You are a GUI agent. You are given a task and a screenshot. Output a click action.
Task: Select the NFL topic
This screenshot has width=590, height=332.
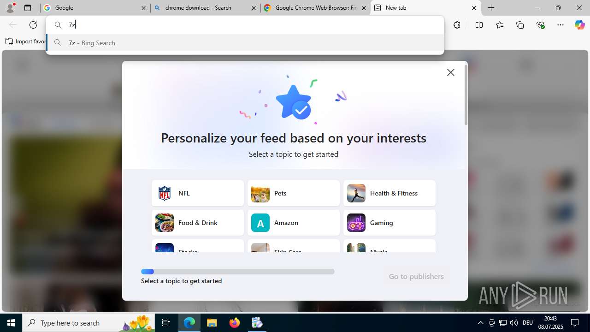(198, 193)
